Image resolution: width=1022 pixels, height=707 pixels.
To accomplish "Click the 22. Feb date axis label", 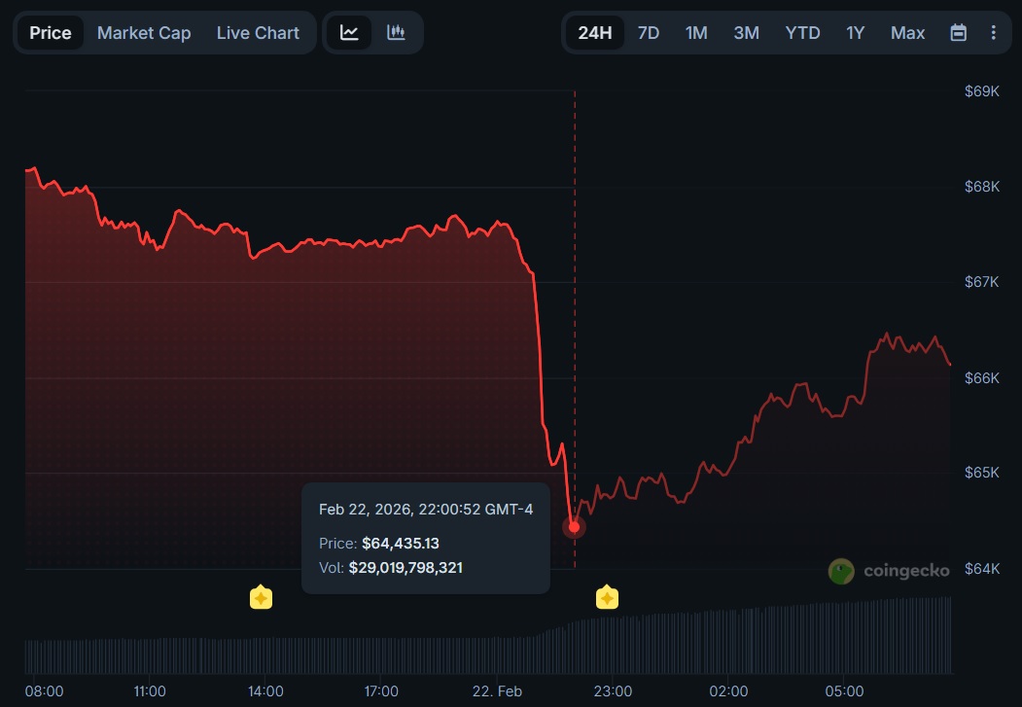I will (x=497, y=691).
